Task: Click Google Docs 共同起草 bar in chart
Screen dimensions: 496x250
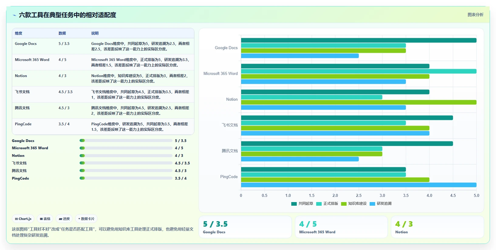Action: 359,40
